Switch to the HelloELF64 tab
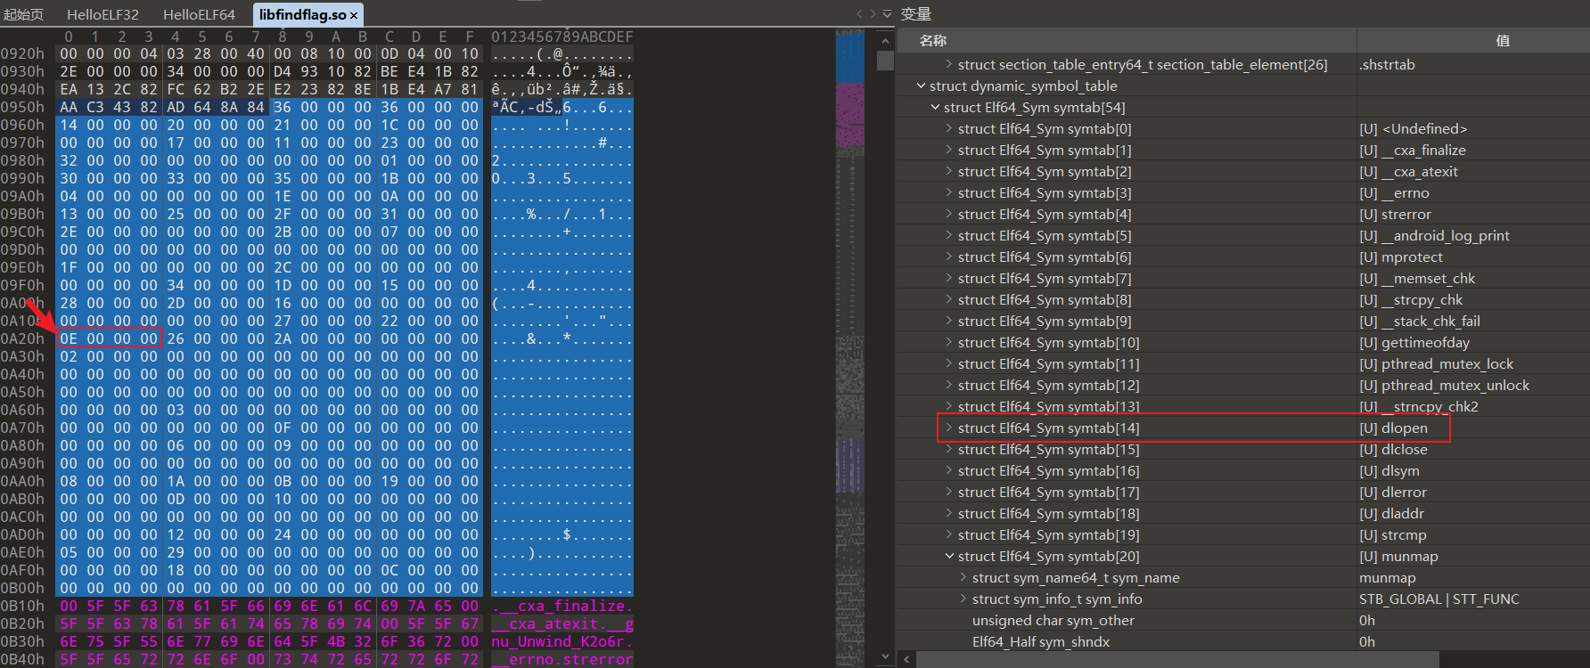Image resolution: width=1590 pixels, height=668 pixels. 199,14
